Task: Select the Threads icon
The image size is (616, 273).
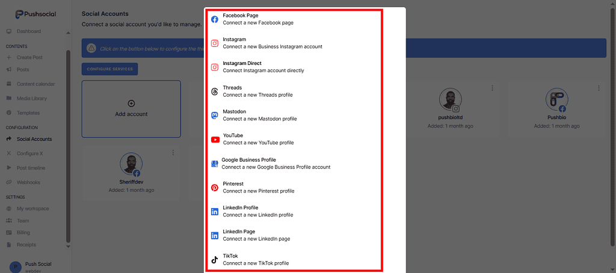Action: click(215, 91)
